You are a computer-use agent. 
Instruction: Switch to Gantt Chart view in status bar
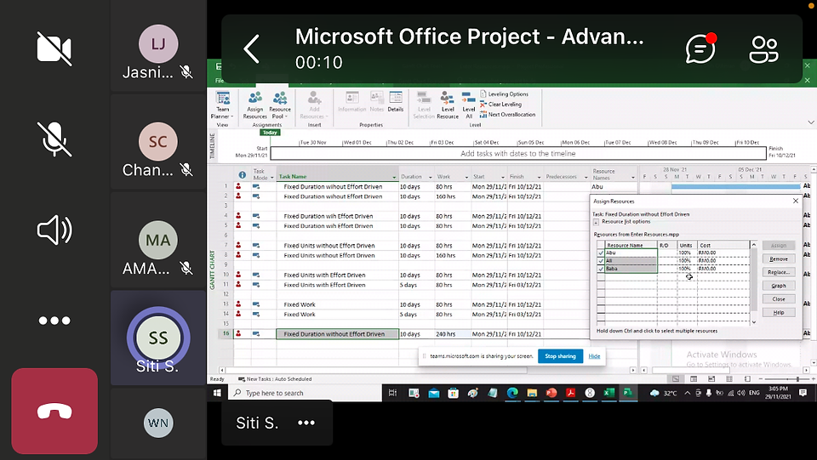[x=676, y=379]
